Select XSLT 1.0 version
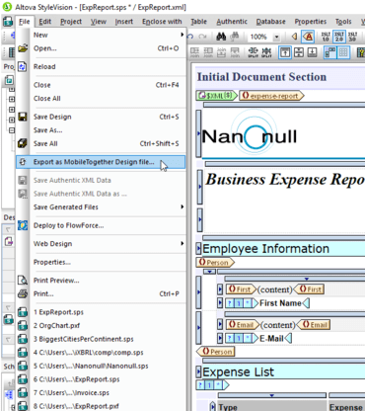Viewport: 365px width, 411px height. pos(326,37)
